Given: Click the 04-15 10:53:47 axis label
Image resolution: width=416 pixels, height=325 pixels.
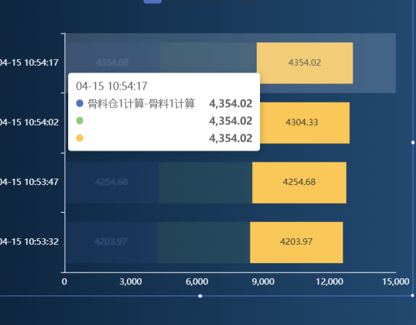Looking at the screenshot, I should 29,182.
